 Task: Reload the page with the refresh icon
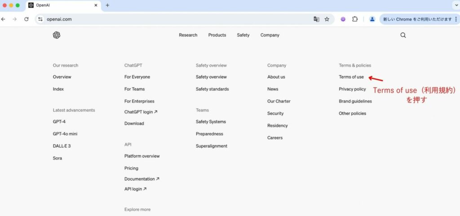[27, 19]
